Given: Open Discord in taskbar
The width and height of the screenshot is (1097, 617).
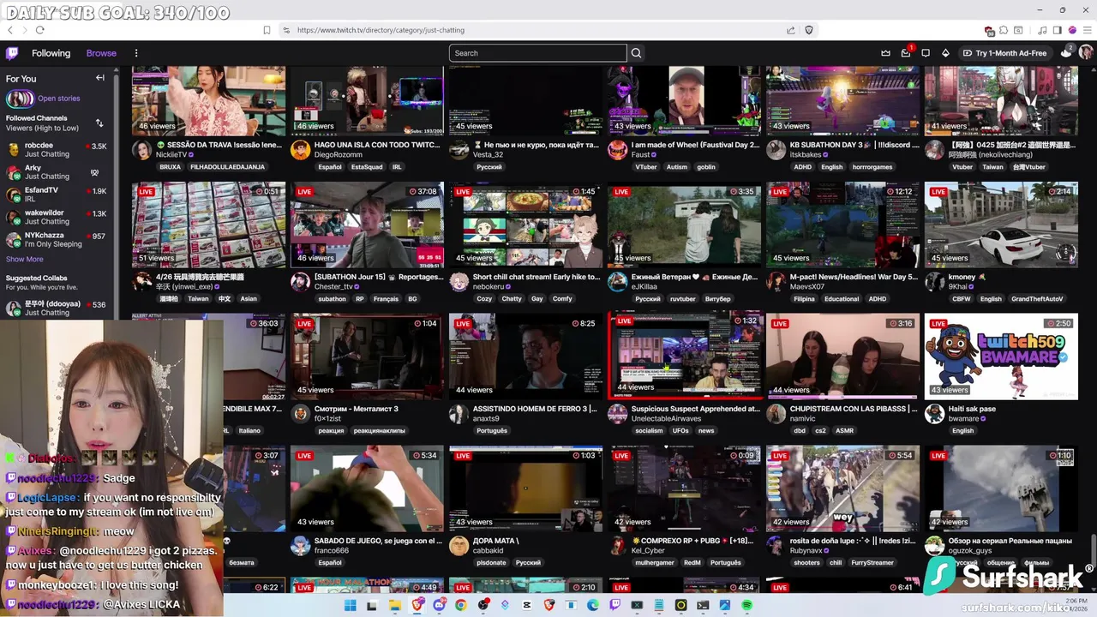Looking at the screenshot, I should coord(439,605).
